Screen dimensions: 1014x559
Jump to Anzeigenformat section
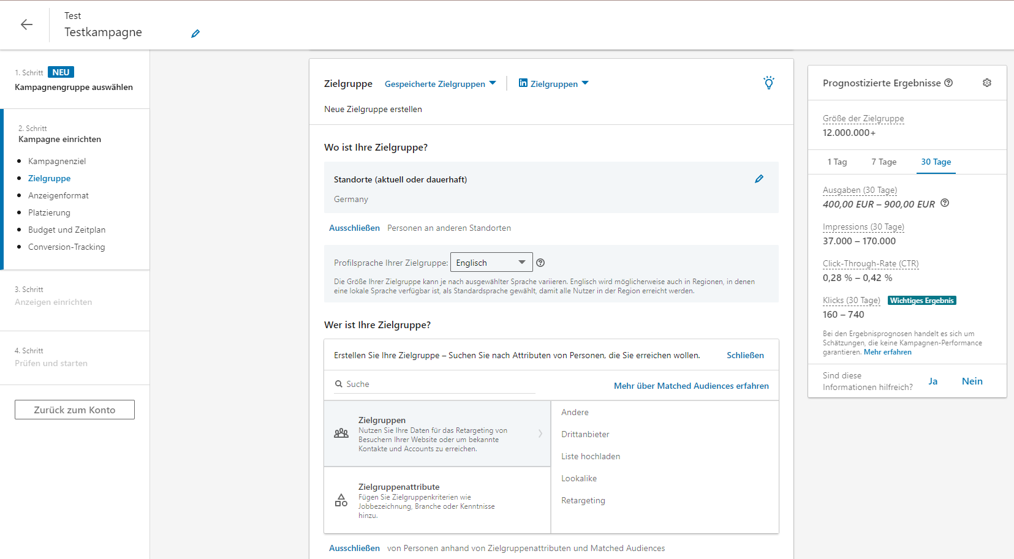pos(58,195)
